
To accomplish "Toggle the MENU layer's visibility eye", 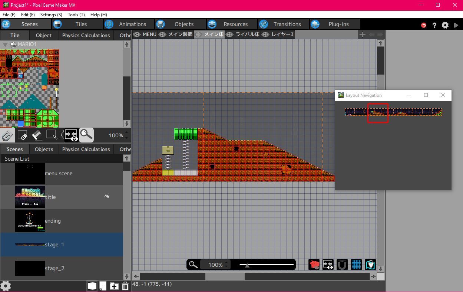I will click(136, 34).
